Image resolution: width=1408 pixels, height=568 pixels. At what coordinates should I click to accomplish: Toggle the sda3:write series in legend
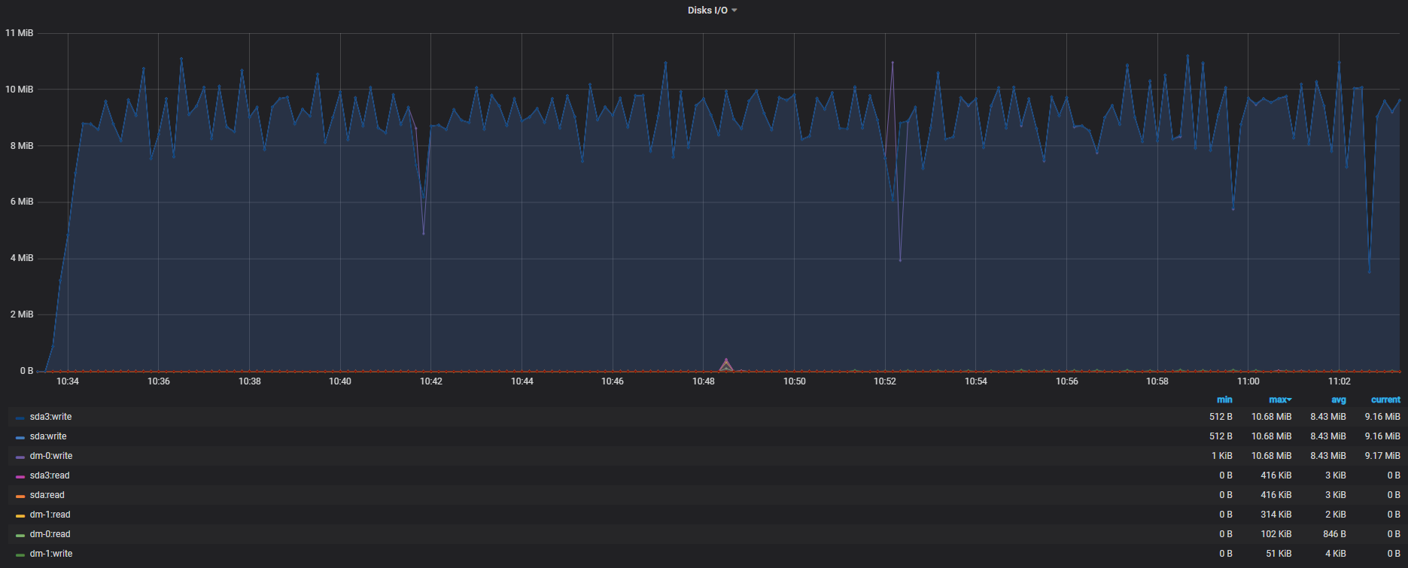[x=51, y=417]
